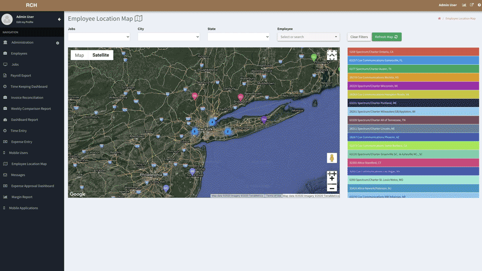Click the blue cluster marker labeled 2
Image resolution: width=482 pixels, height=271 pixels.
228,131
